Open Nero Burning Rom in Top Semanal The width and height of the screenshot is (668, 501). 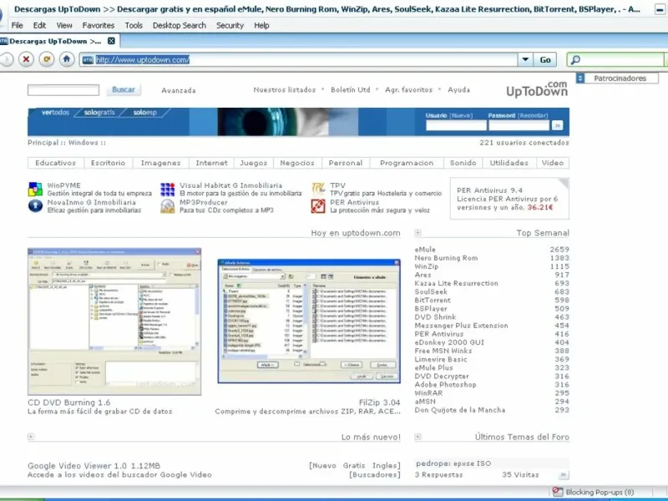click(x=446, y=258)
